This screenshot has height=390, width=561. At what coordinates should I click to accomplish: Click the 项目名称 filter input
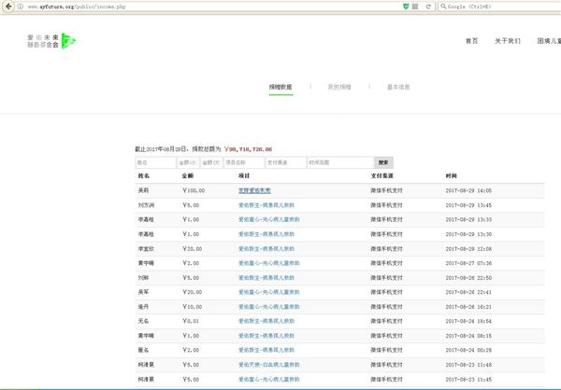[244, 161]
